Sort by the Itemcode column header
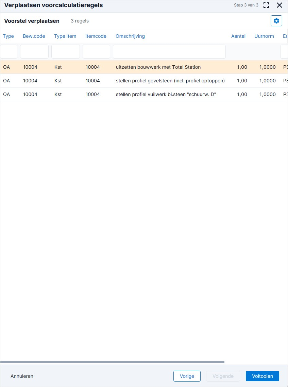288x387 pixels. (x=96, y=36)
